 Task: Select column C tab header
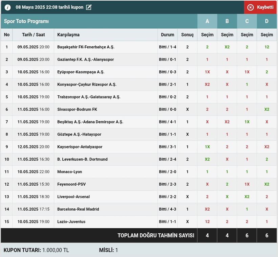coord(247,21)
